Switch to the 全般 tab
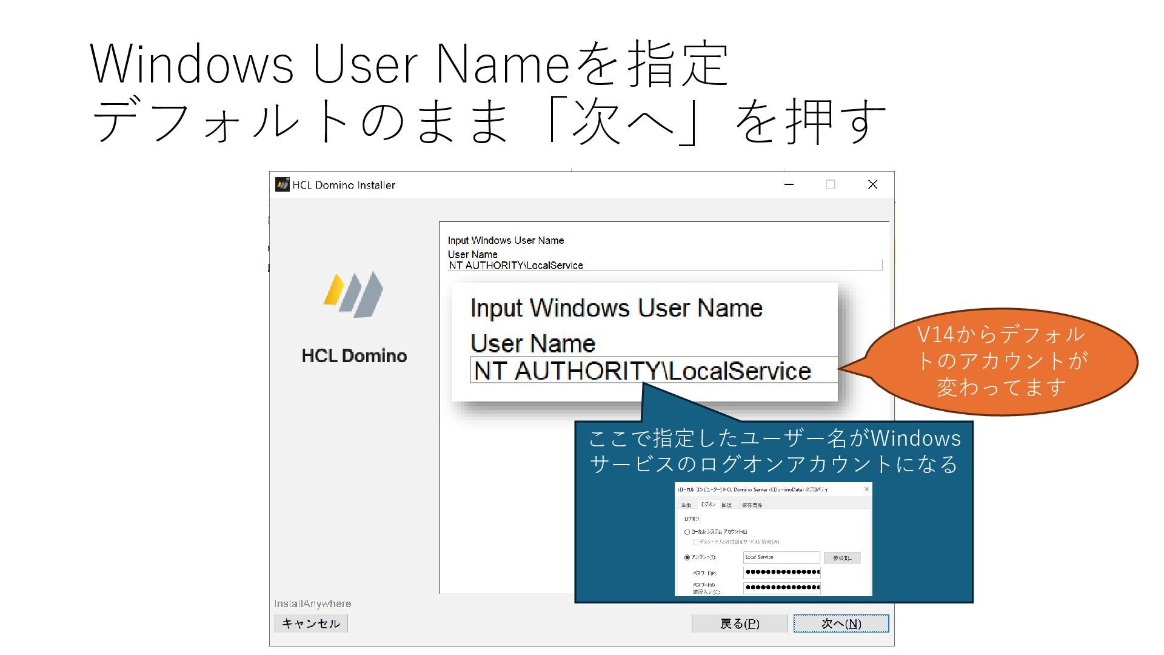 tap(686, 505)
